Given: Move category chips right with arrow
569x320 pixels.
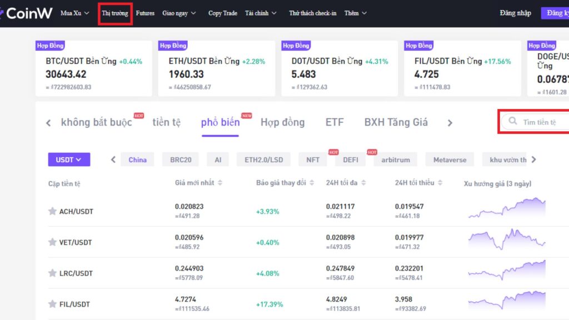Looking at the screenshot, I should pyautogui.click(x=533, y=159).
